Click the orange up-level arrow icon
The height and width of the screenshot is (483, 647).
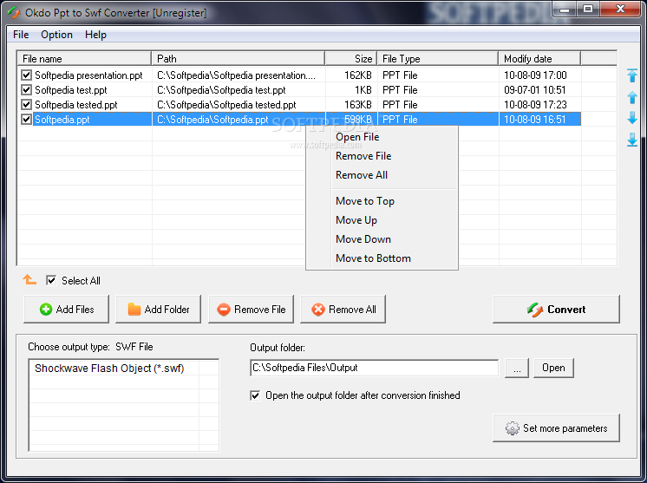point(29,280)
